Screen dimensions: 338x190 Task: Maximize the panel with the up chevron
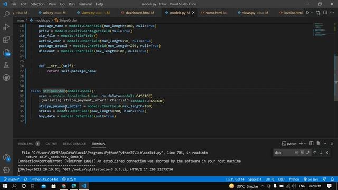tap(325, 144)
